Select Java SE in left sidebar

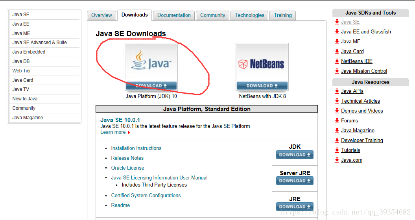[44, 15]
